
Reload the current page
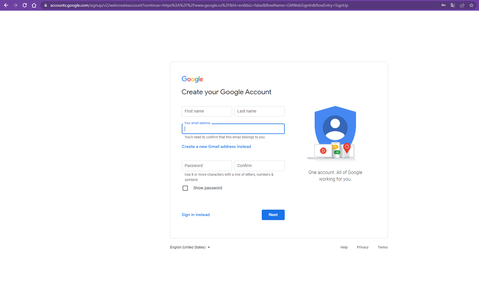[x=25, y=5]
